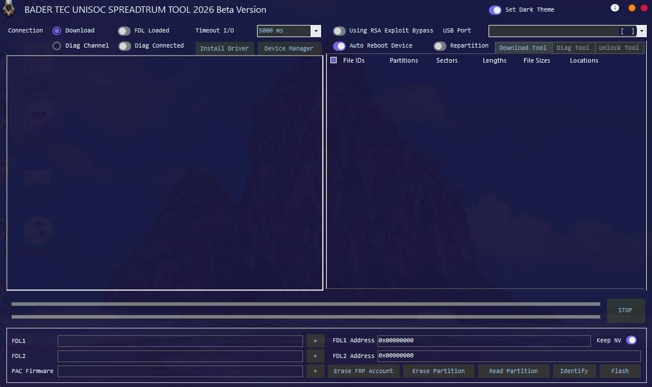Screen dimensions: 652x387
Task: Disable the Auto Reboot Device toggle
Action: pyautogui.click(x=339, y=45)
